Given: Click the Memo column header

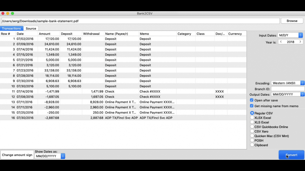Looking at the screenshot, I should pos(157,34).
